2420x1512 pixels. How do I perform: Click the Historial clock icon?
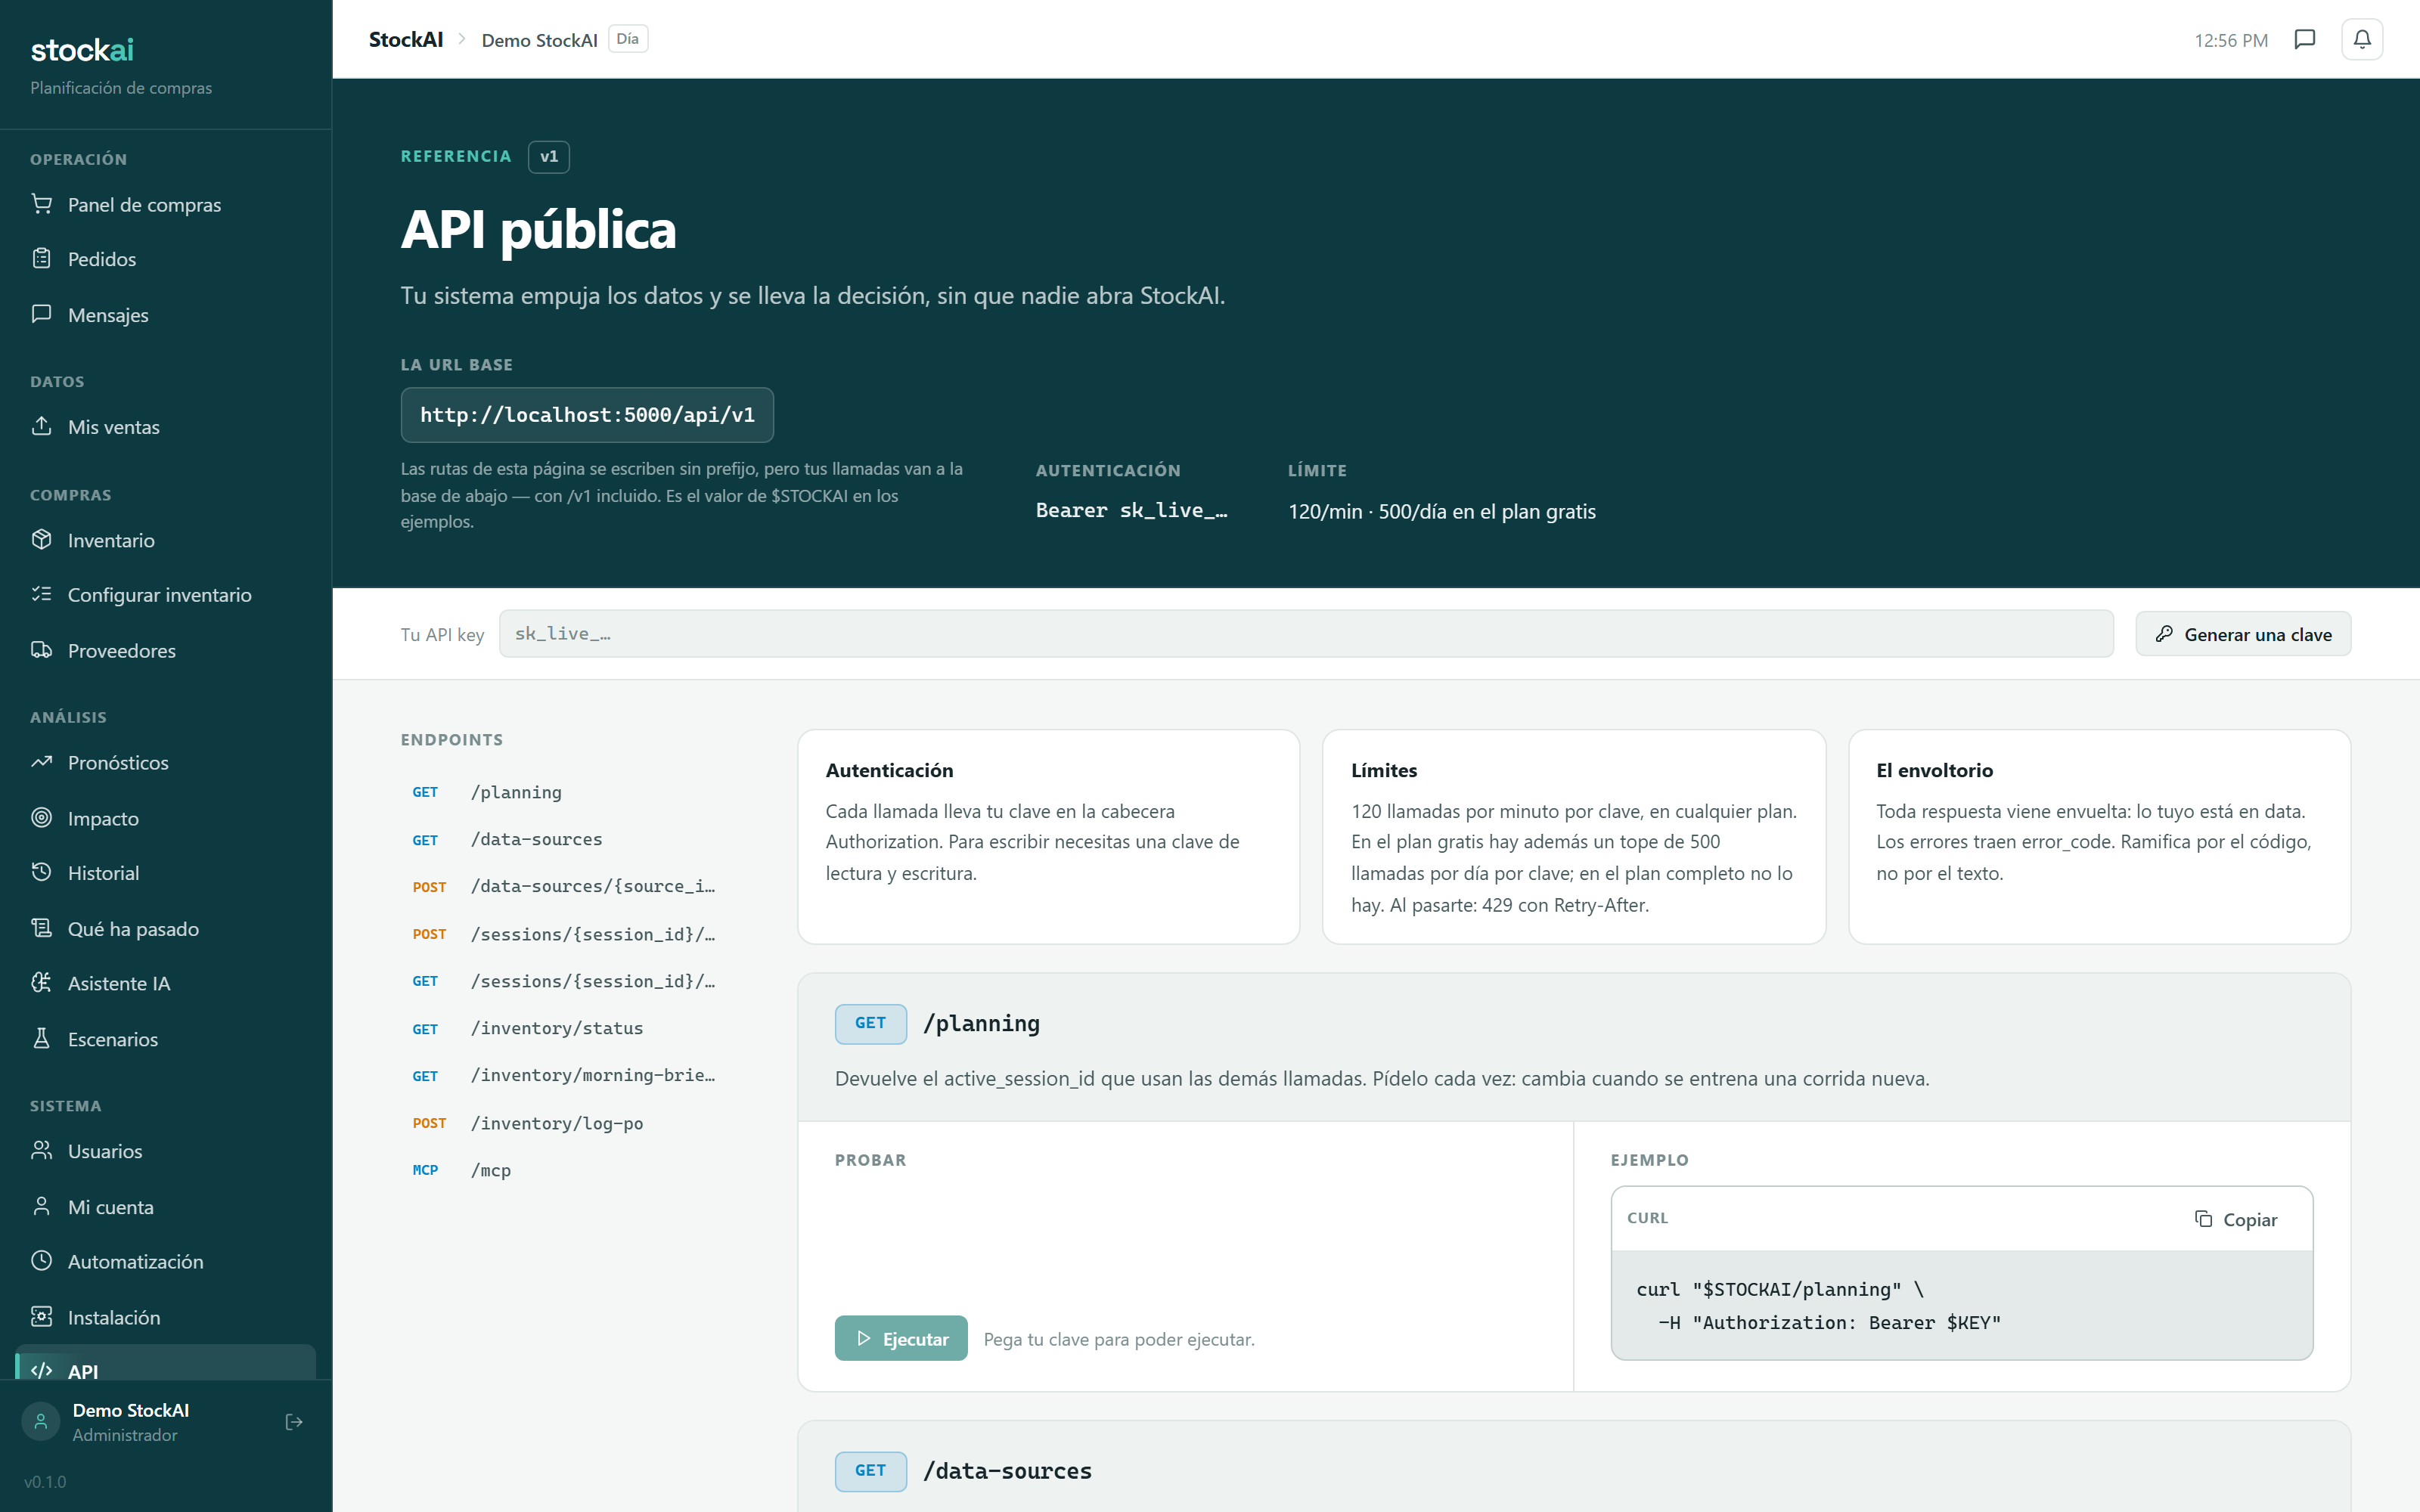41,872
